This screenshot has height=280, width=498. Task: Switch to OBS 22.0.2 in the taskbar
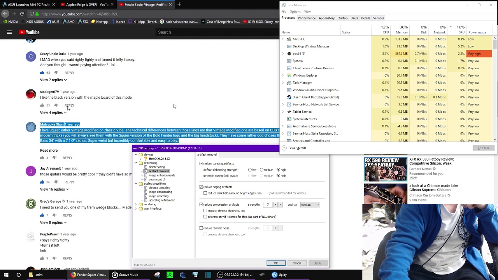235,275
